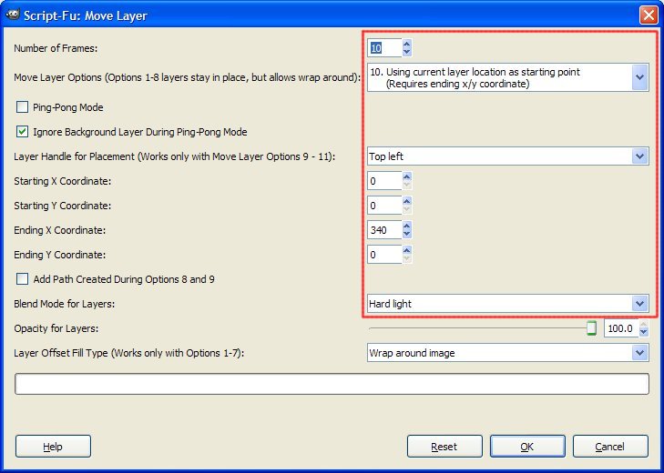Image resolution: width=664 pixels, height=473 pixels.
Task: Click the Ending X Coordinate input field
Action: (x=384, y=230)
